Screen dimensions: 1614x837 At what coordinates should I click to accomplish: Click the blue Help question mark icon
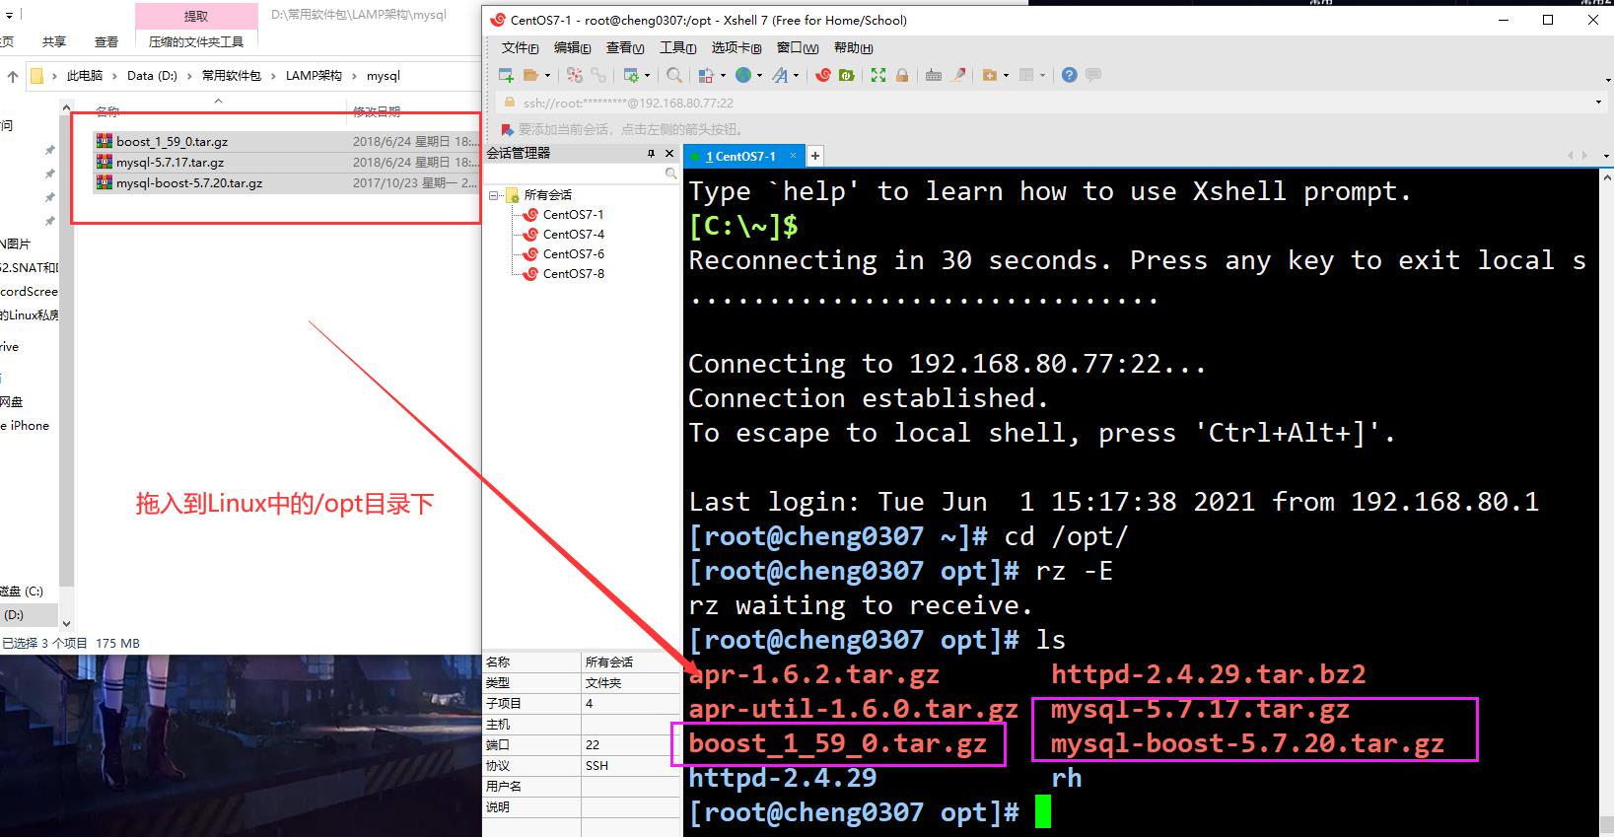coord(1070,75)
